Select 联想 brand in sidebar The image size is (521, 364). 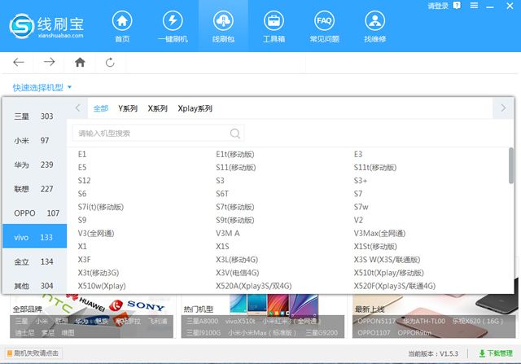coord(34,189)
